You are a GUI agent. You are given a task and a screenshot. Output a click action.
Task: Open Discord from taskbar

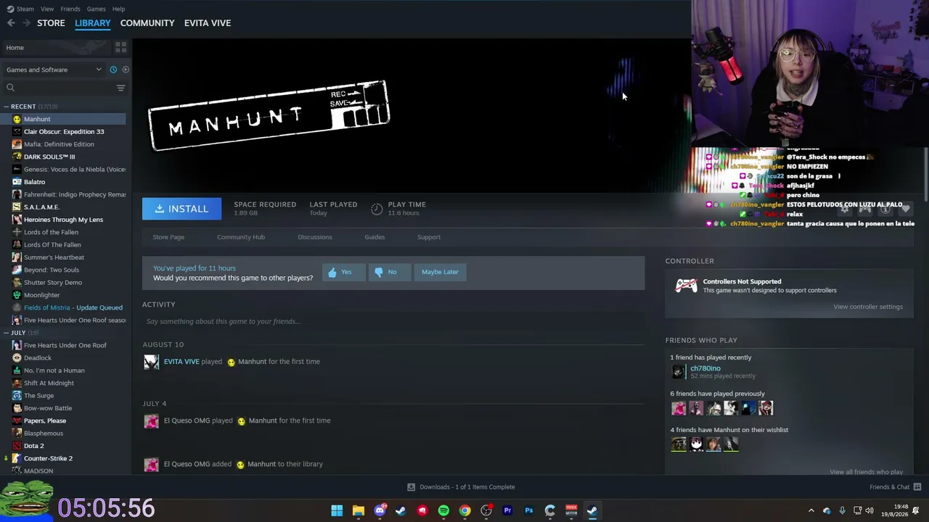[x=380, y=510]
